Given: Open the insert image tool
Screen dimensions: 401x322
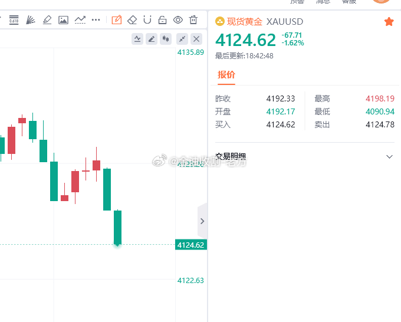Looking at the screenshot, I should [63, 19].
